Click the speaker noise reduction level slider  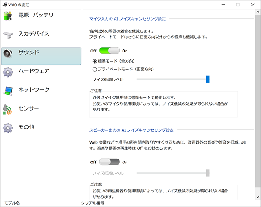pos(173,173)
